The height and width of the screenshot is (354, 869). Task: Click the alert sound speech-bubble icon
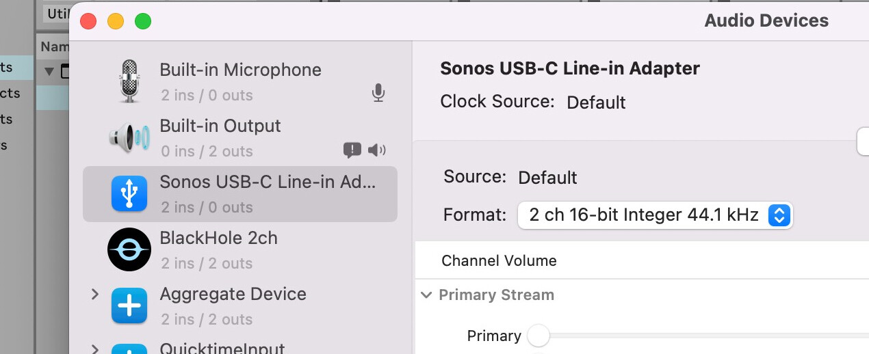pyautogui.click(x=352, y=150)
